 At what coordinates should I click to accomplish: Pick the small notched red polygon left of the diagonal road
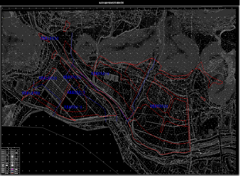coord(54,54)
